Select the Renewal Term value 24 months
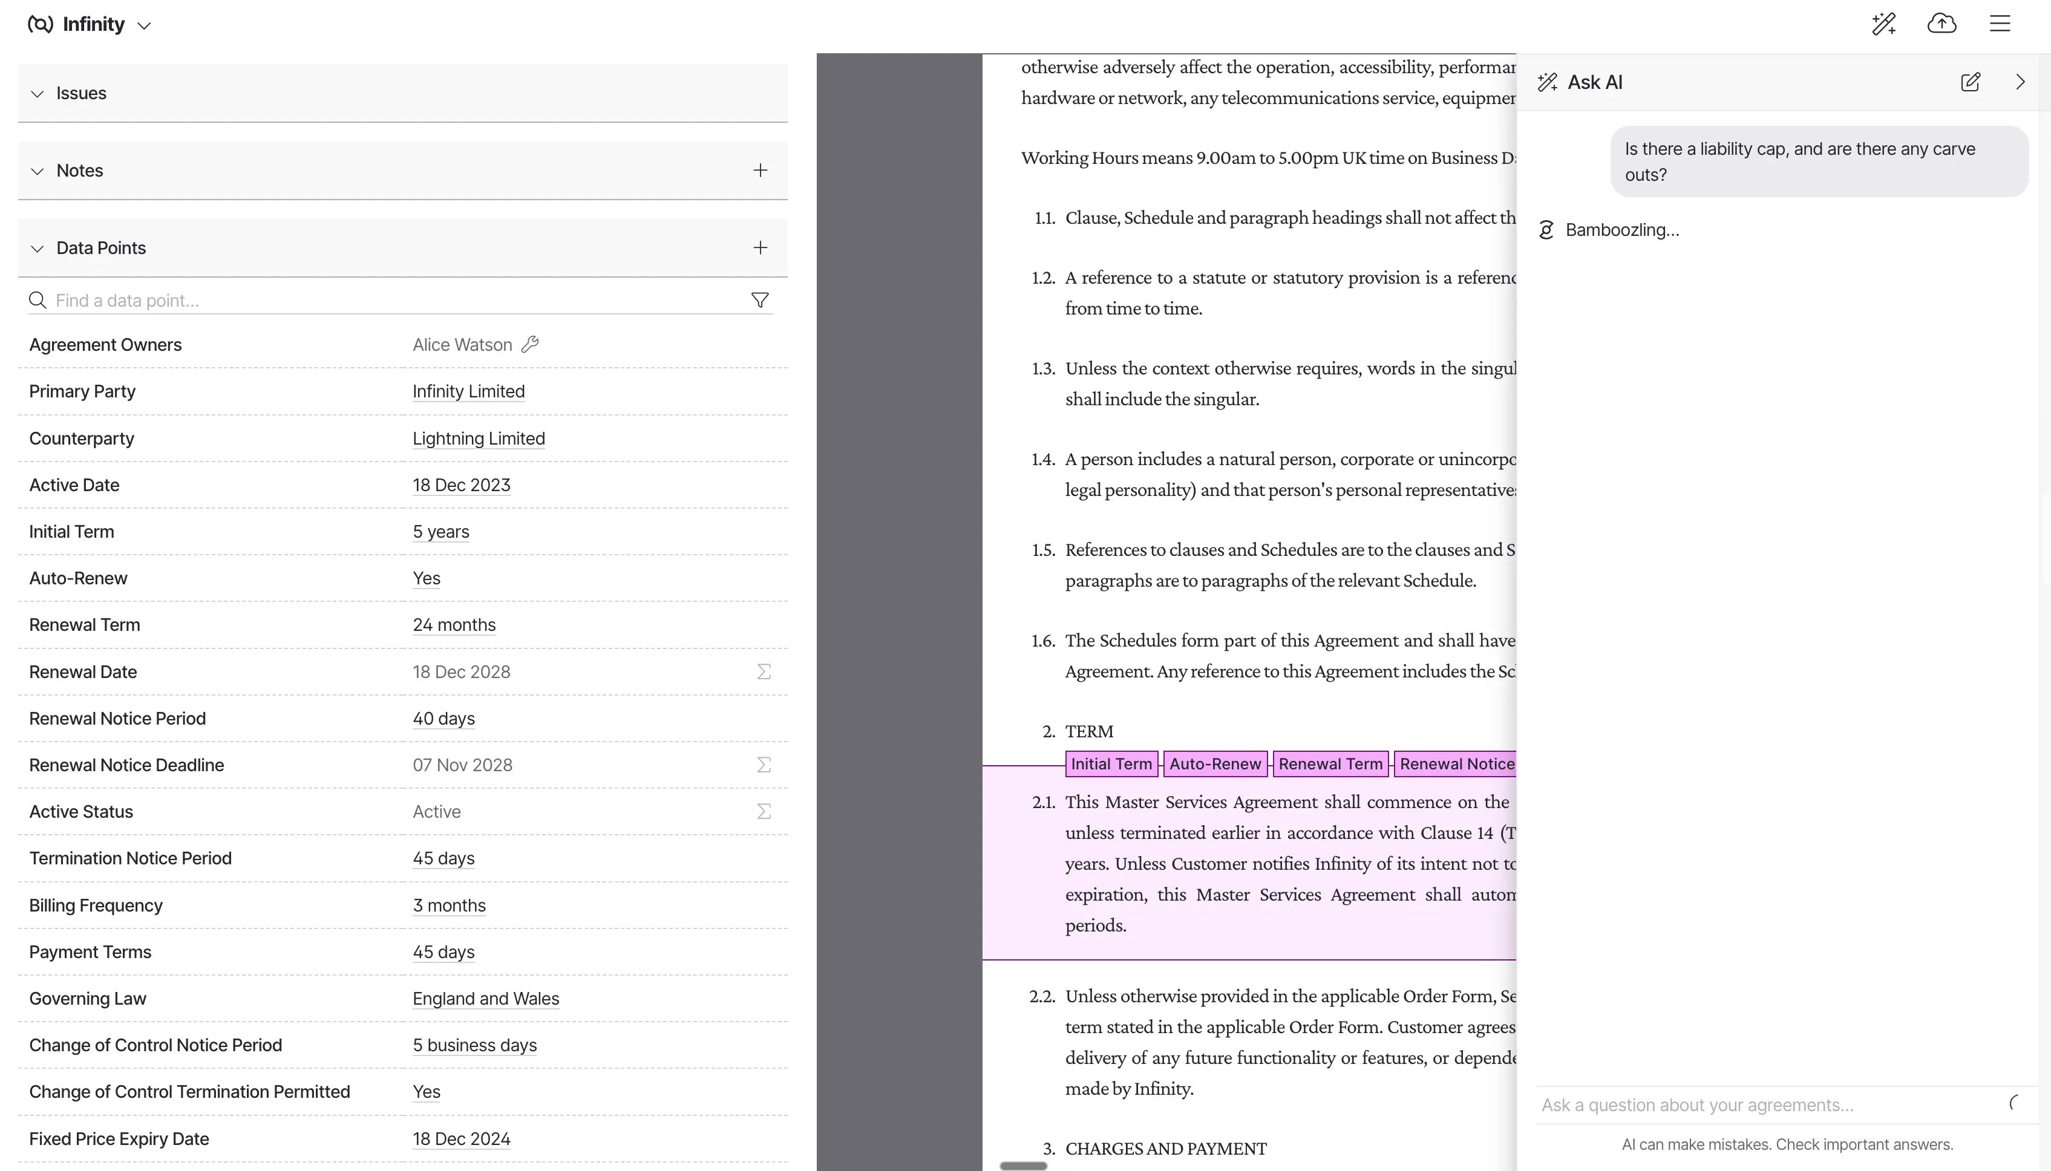This screenshot has height=1171, width=2051. pyautogui.click(x=454, y=625)
